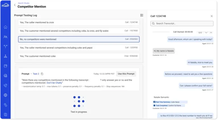
Task: Open the Test 2 prompt link
Action: pos(36,74)
